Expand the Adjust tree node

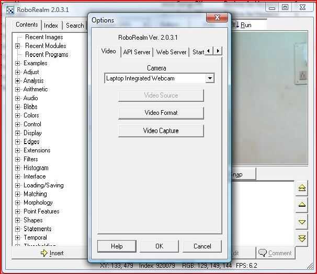point(18,72)
